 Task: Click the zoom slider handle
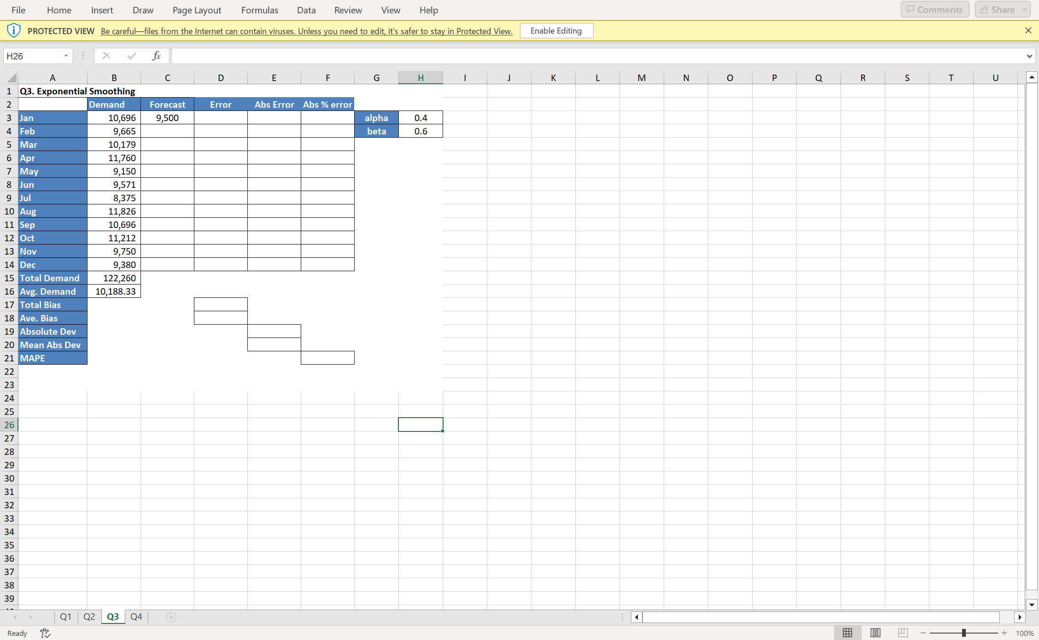pyautogui.click(x=964, y=633)
